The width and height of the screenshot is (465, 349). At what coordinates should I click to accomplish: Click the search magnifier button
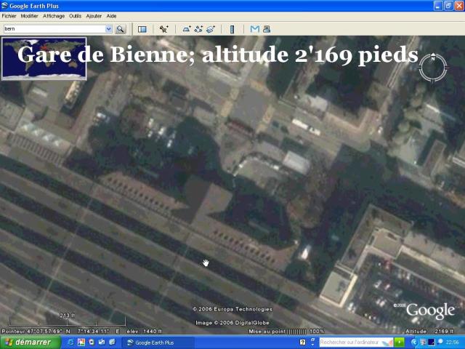120,29
